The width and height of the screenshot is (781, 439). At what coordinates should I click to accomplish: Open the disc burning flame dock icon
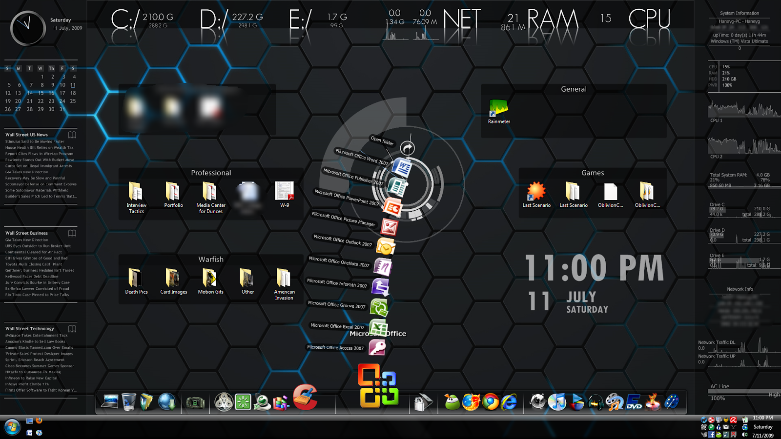653,402
